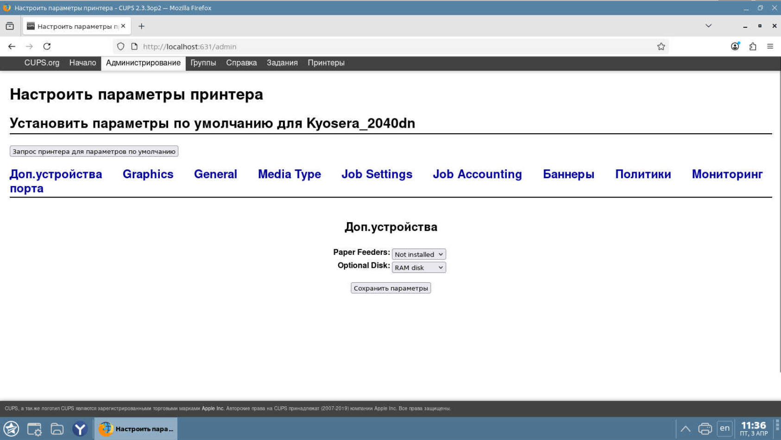Image resolution: width=781 pixels, height=440 pixels.
Task: Click the printer icon in system tray
Action: (x=705, y=428)
